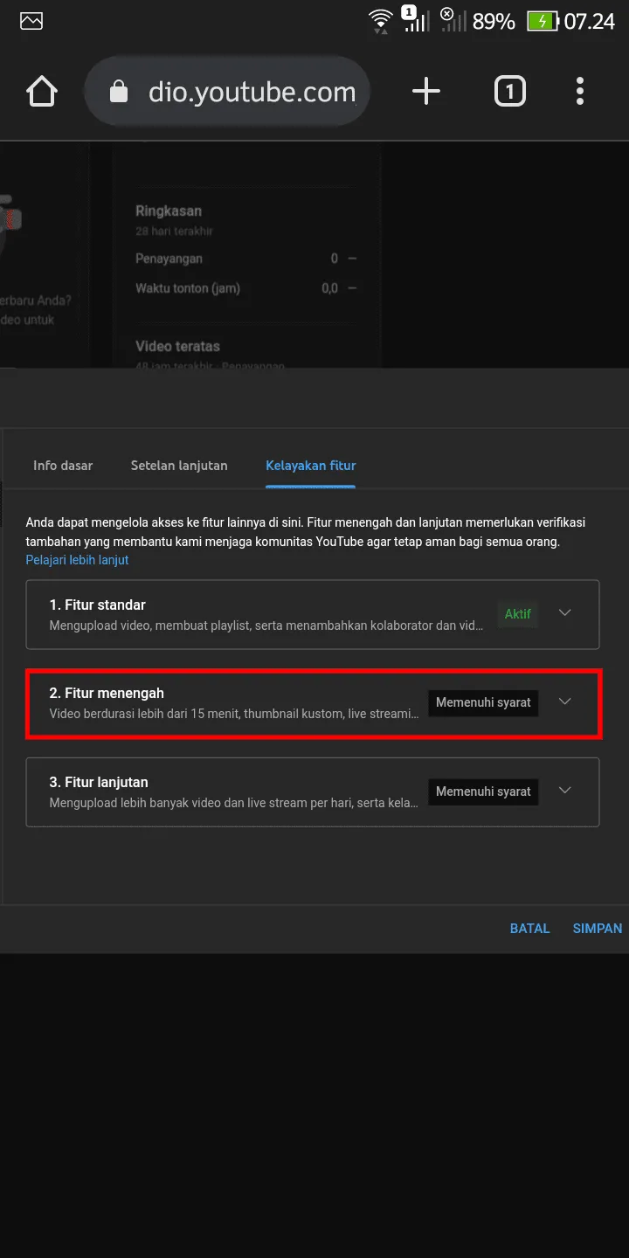Select the '2. Fitur menengah' heading
The width and height of the screenshot is (629, 1258).
107,694
